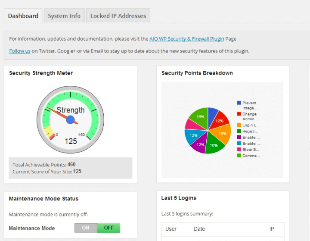Click the light green 16% pie slice

pyautogui.click(x=200, y=117)
